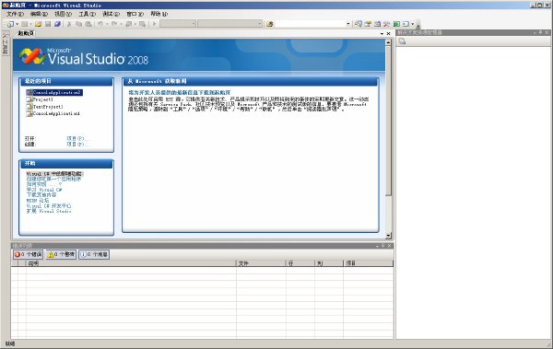Click the Properties icon inside Solution Explorer panel
The image size is (553, 349).
[x=402, y=41]
